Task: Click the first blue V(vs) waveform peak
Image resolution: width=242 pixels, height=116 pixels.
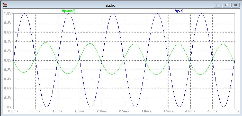Action: [24, 14]
